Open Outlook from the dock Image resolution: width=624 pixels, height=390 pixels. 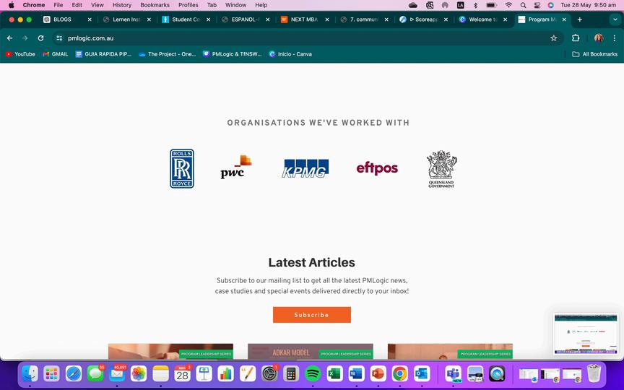[x=422, y=373]
